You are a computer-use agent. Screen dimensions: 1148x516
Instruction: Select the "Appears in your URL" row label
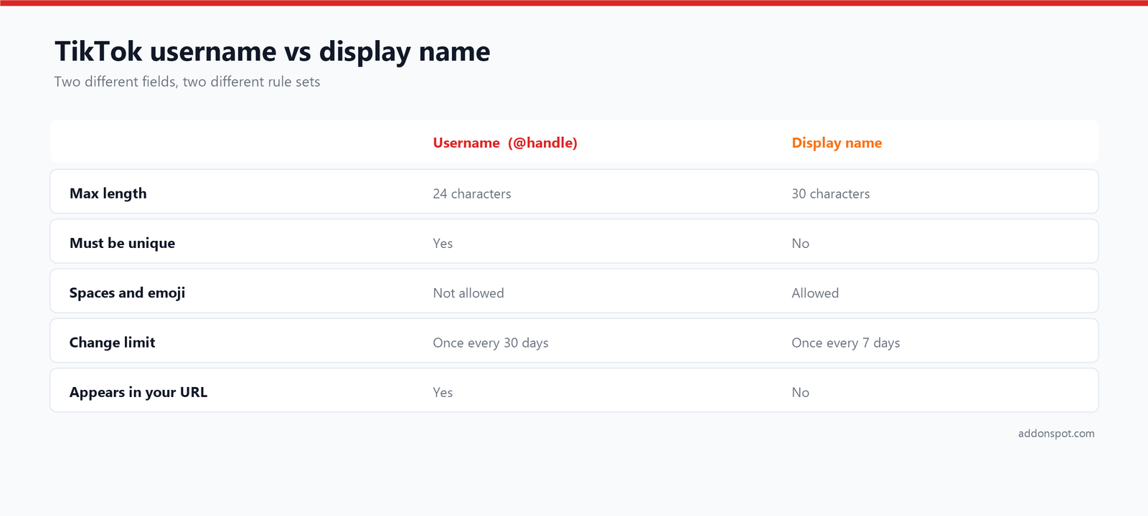tap(138, 392)
